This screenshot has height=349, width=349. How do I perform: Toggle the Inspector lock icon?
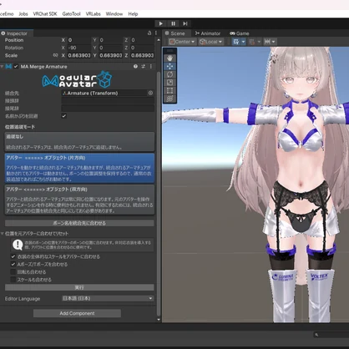coord(149,33)
